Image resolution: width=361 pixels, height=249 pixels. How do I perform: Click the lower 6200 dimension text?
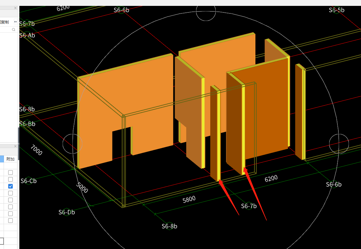(271, 178)
